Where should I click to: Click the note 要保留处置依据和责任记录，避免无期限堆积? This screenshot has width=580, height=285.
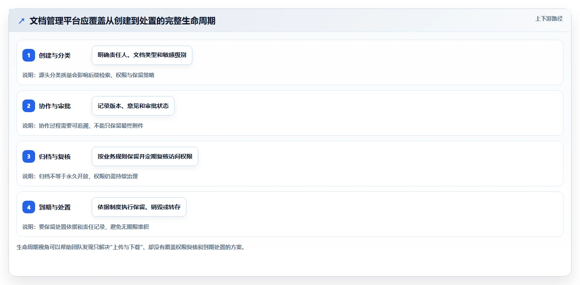[86, 227]
